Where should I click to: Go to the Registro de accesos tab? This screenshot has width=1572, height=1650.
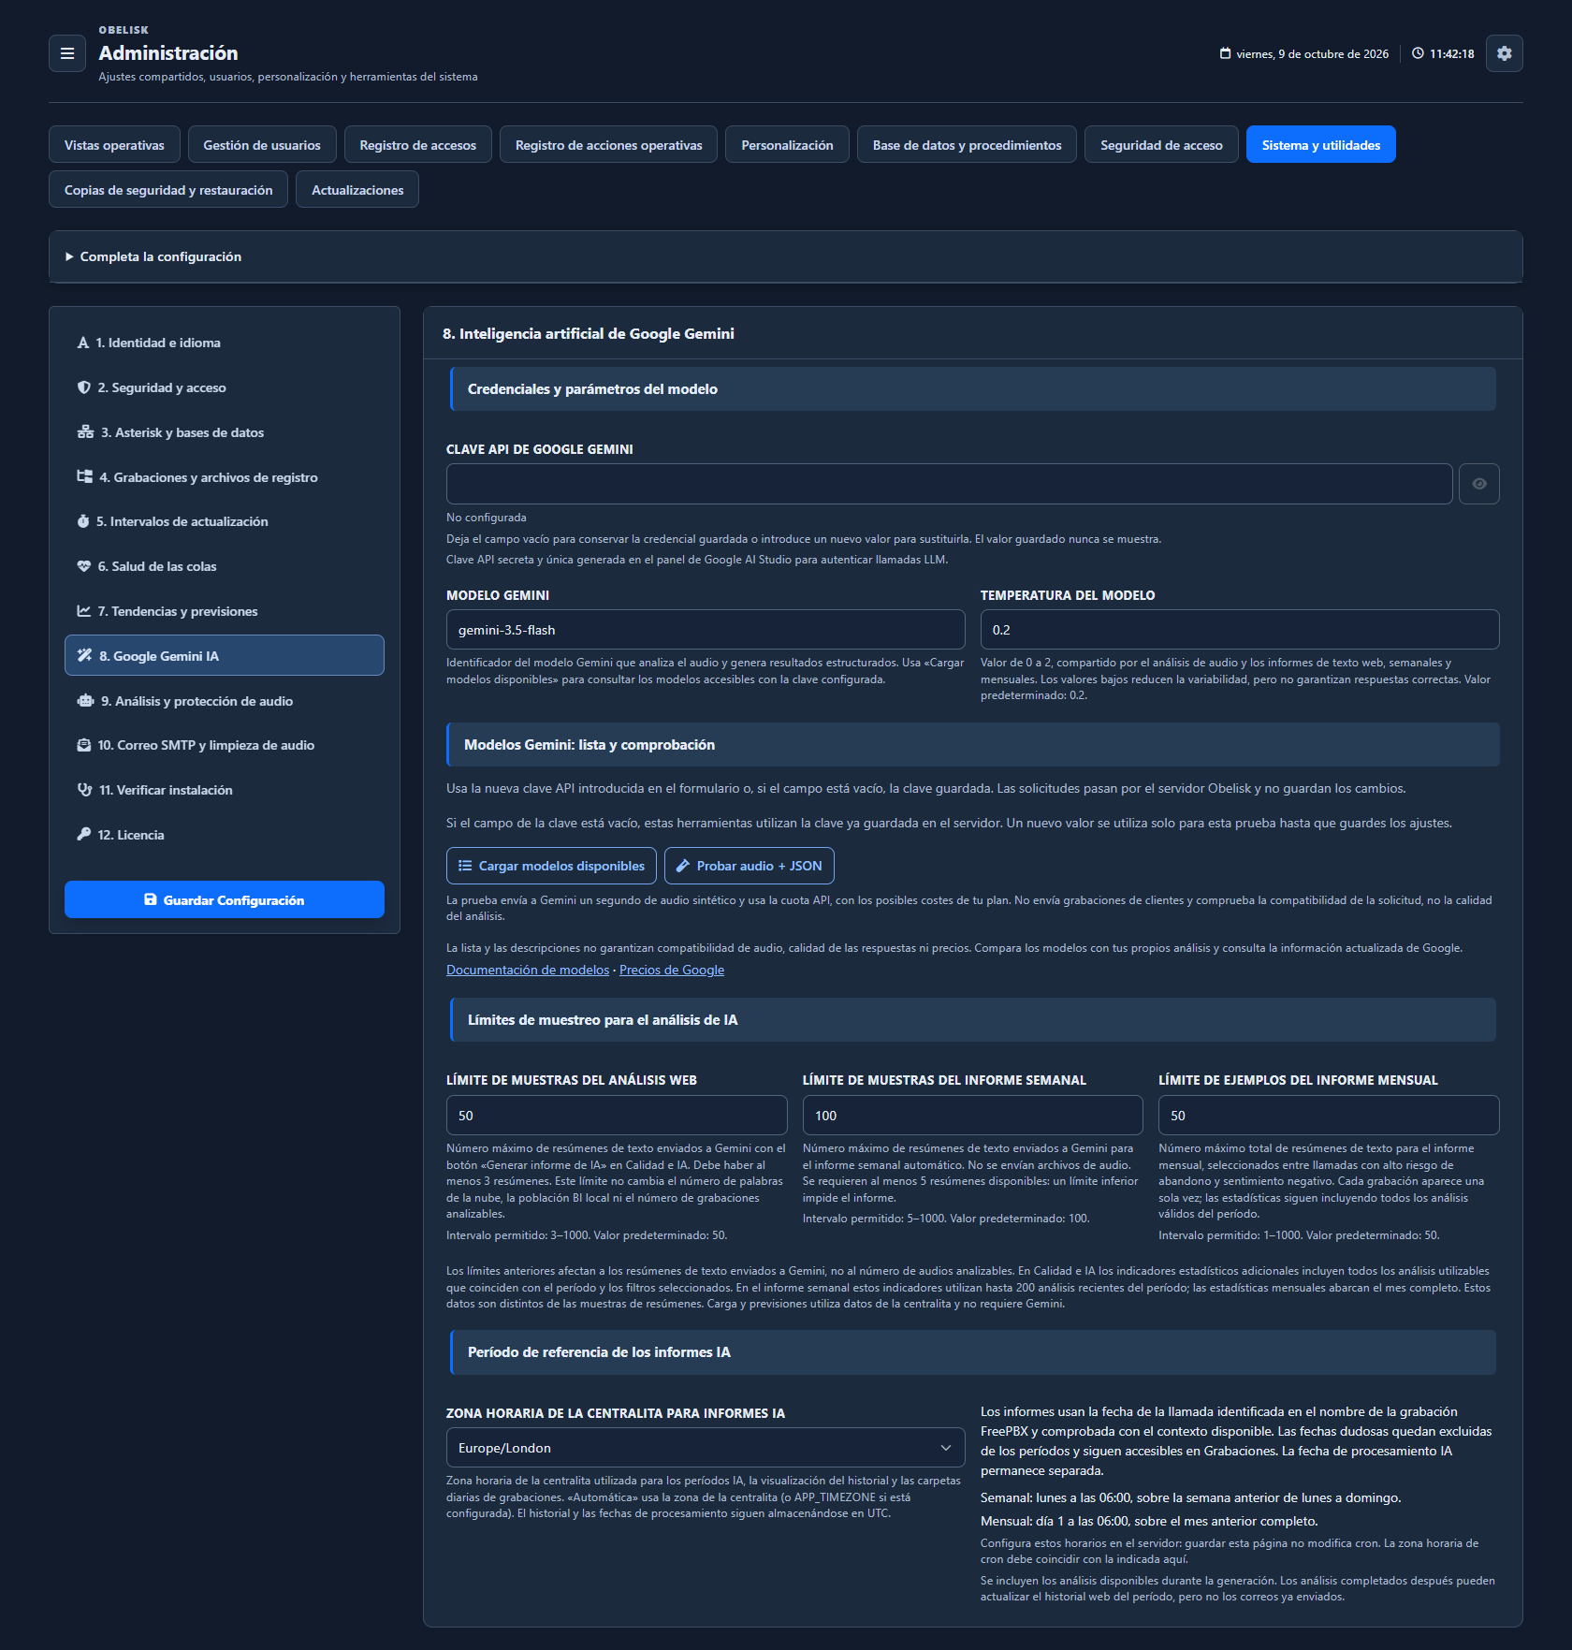(x=418, y=145)
